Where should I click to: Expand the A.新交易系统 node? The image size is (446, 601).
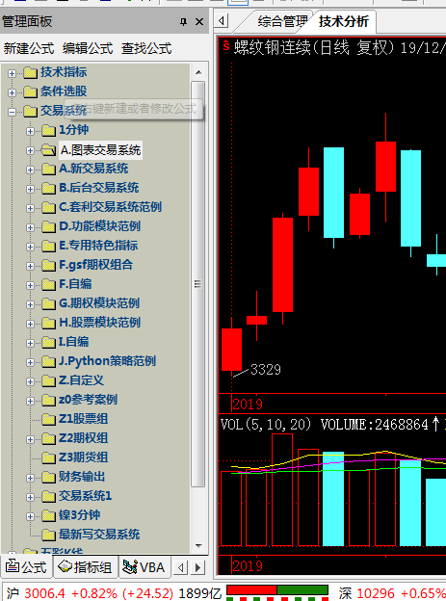coord(30,170)
